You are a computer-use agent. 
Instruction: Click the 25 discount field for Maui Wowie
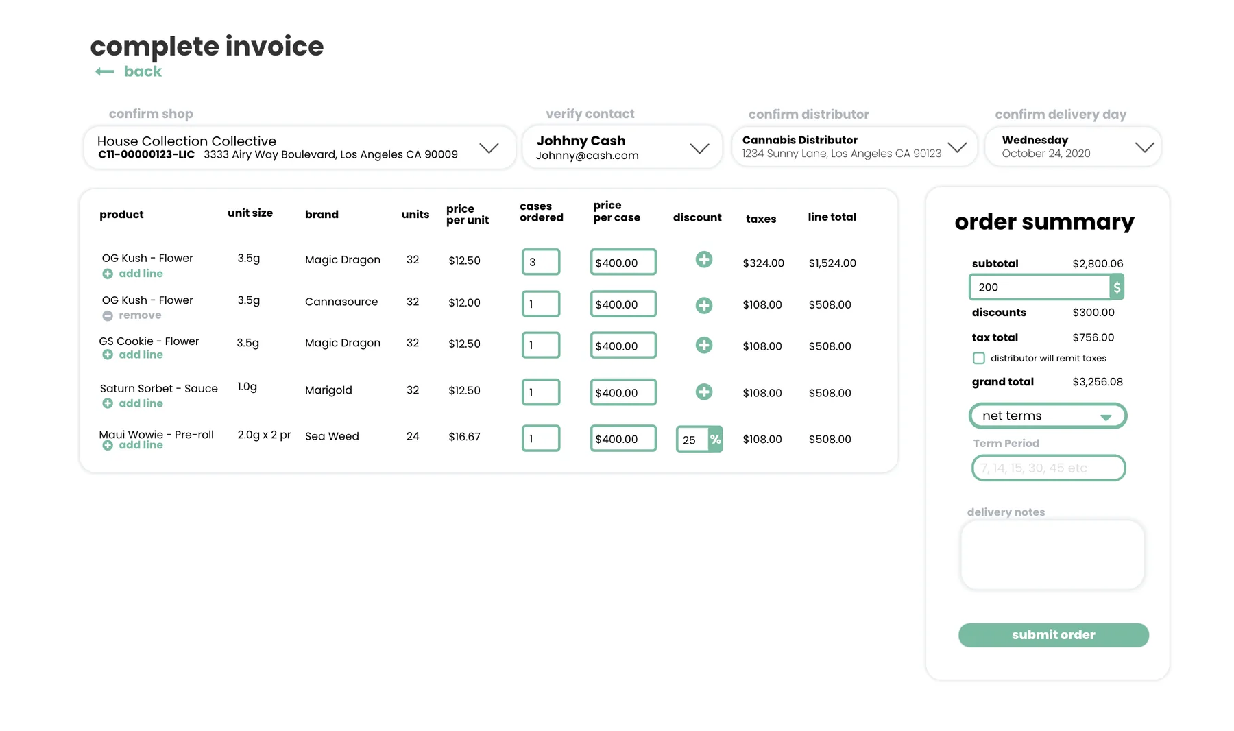(692, 440)
